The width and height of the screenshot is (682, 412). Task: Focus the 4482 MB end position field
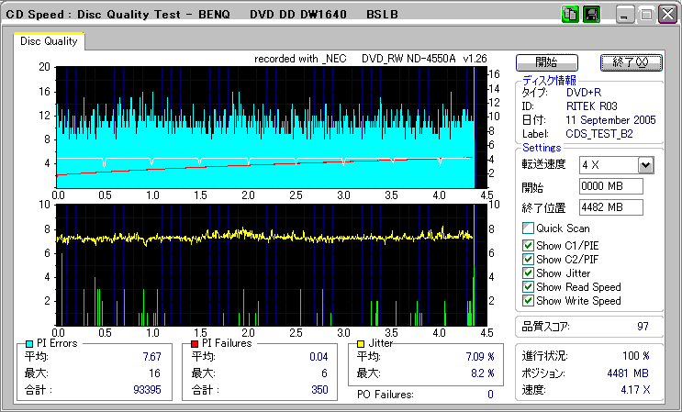tap(610, 207)
